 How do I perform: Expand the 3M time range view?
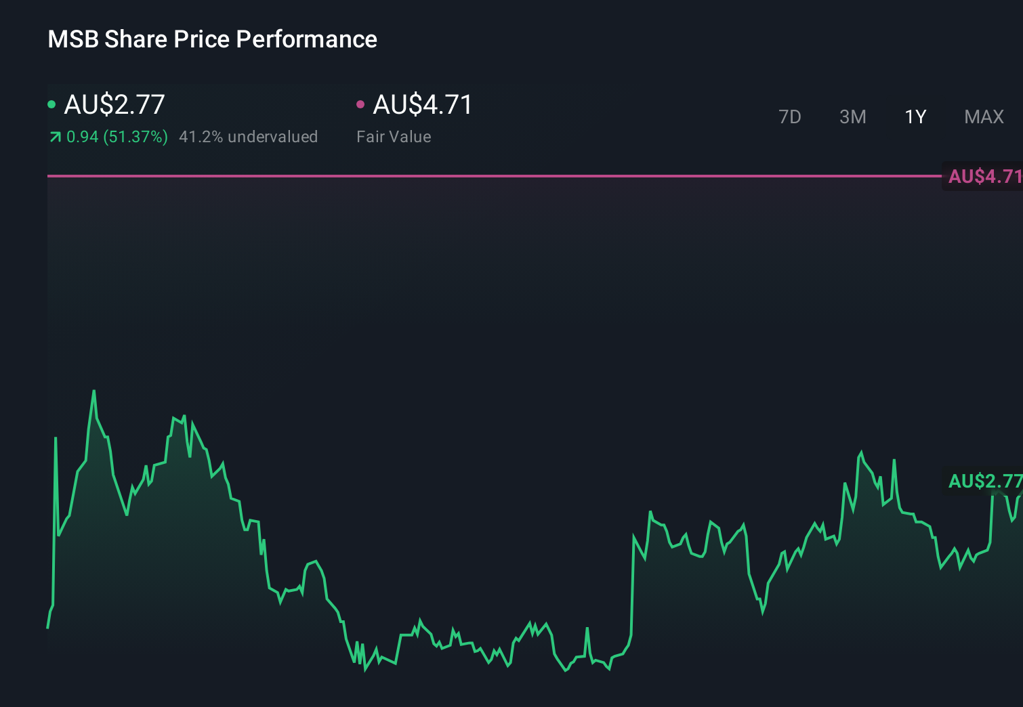tap(852, 116)
